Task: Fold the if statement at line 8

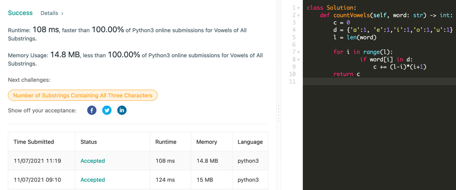Action: (x=299, y=60)
